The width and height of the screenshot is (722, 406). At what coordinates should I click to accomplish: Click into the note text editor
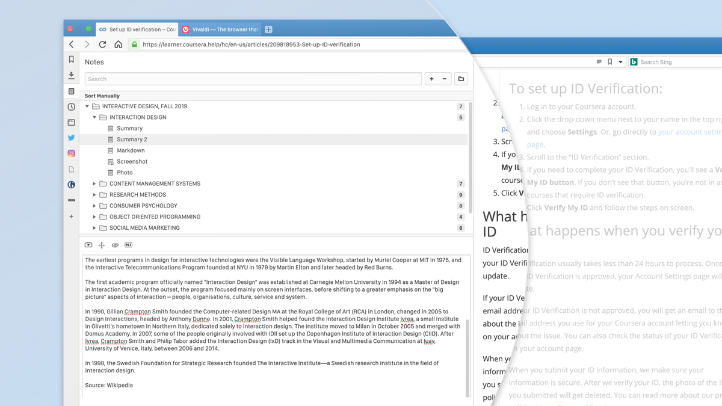tap(275, 326)
